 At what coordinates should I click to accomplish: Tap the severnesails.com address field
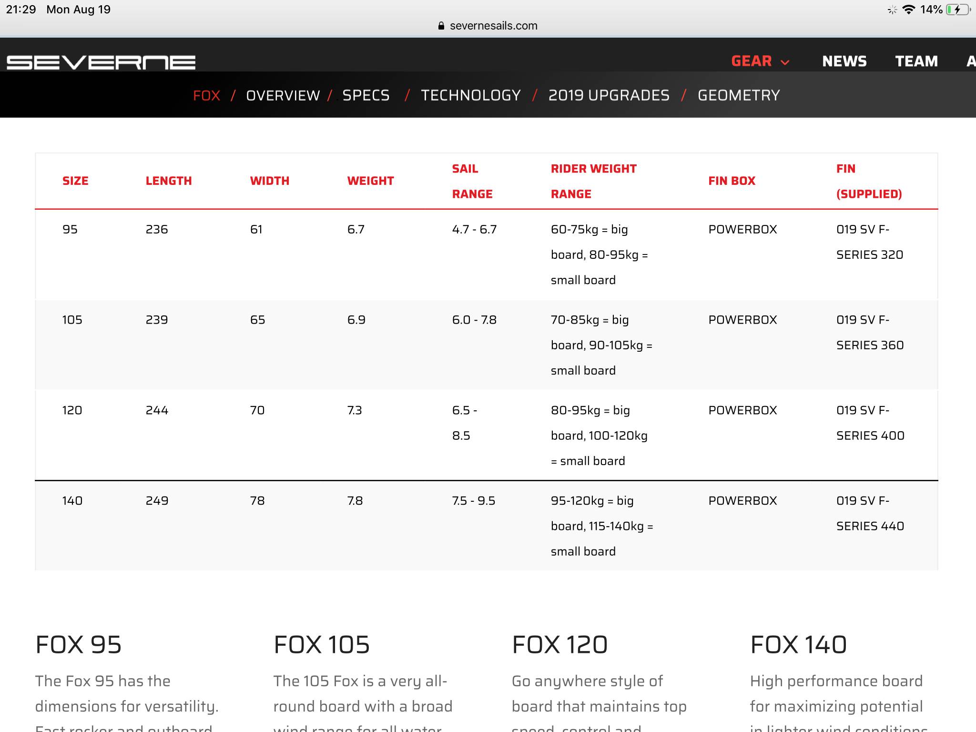point(493,26)
